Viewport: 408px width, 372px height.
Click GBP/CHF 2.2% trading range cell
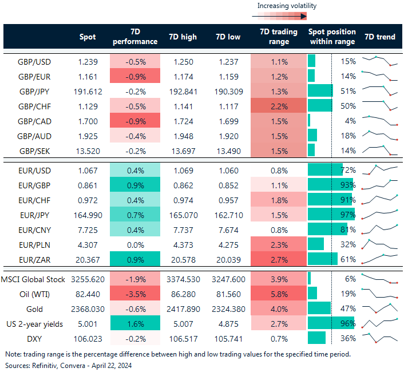point(275,106)
